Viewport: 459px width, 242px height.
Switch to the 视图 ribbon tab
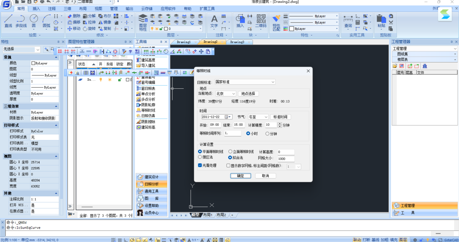[x=98, y=8]
